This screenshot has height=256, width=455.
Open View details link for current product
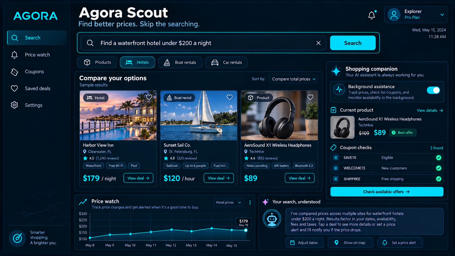coord(430,110)
